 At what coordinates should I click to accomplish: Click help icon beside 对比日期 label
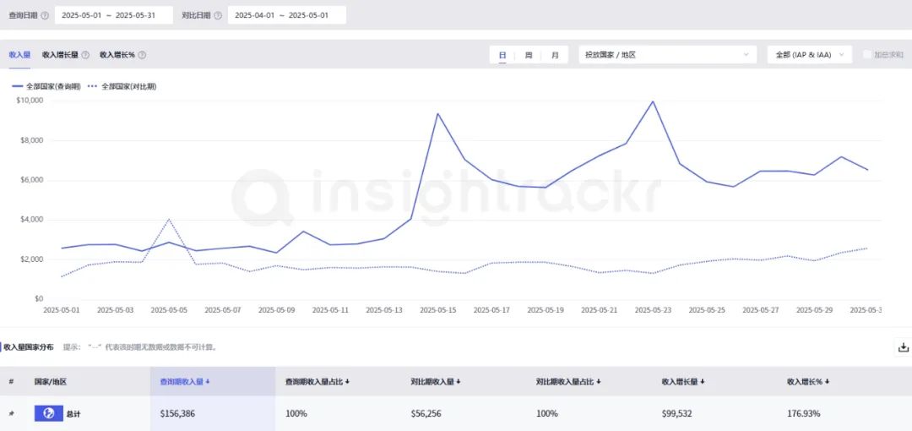pyautogui.click(x=218, y=16)
